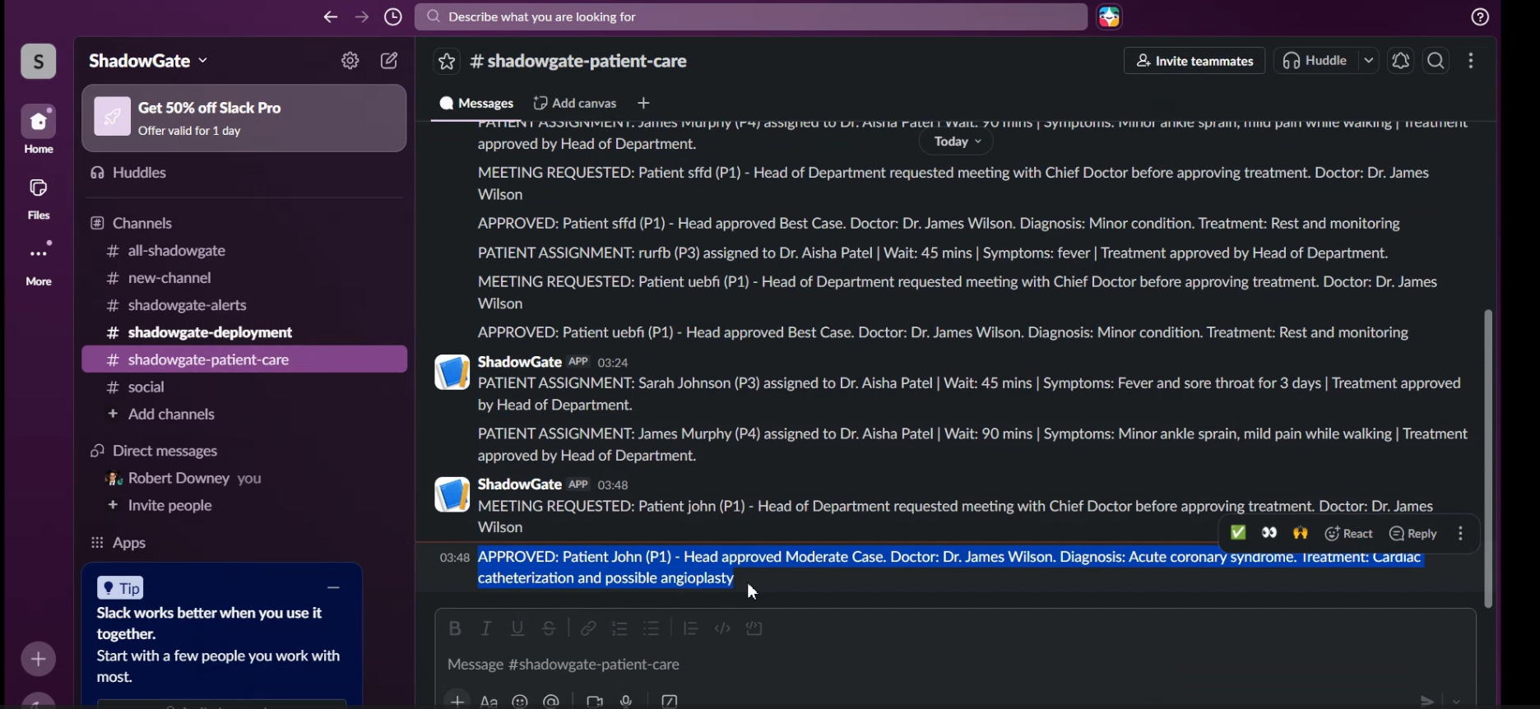Open the help question mark icon
Image resolution: width=1540 pixels, height=709 pixels.
(x=1480, y=17)
